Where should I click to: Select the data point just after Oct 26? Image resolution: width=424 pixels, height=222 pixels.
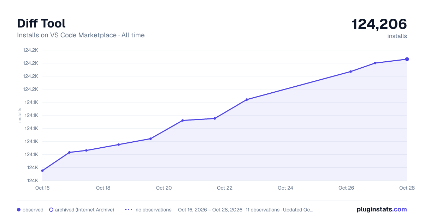(x=351, y=72)
